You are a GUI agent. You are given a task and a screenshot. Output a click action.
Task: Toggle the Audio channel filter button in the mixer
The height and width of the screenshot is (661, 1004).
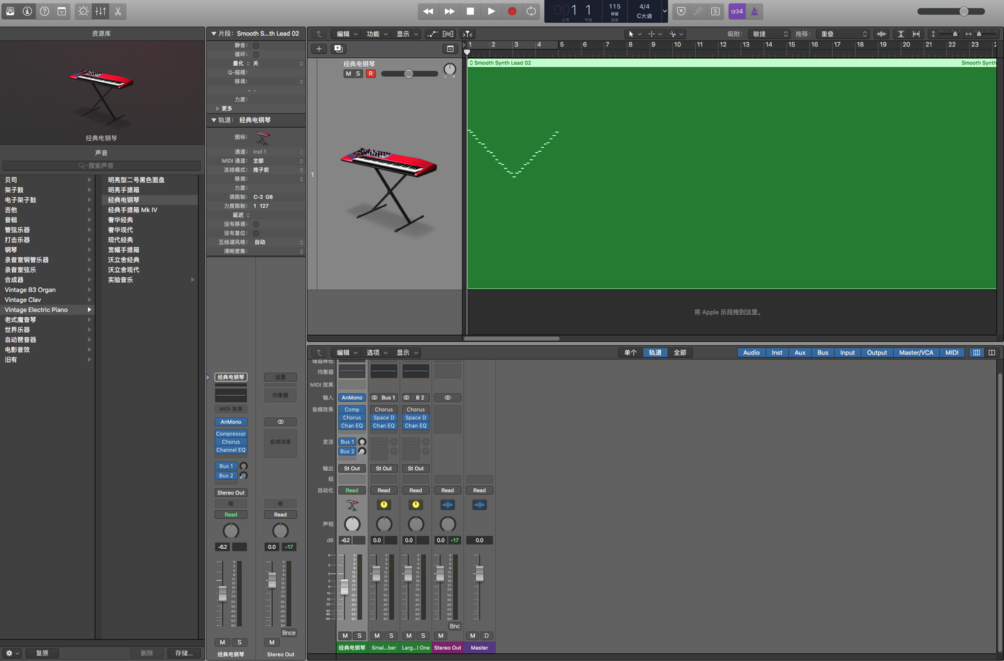click(752, 352)
